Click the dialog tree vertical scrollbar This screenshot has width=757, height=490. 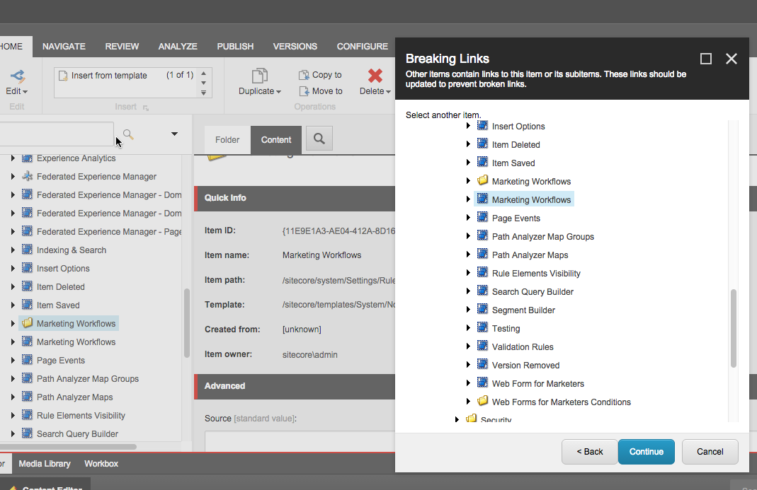[734, 328]
